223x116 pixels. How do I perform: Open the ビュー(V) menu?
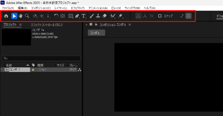click(x=116, y=8)
